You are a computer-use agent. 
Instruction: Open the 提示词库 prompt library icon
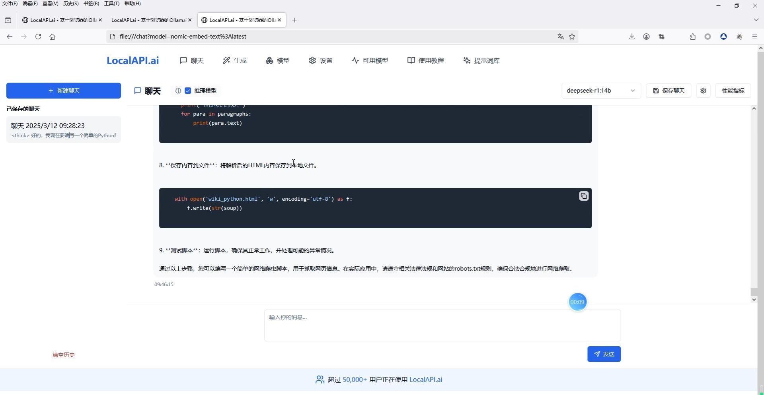tap(466, 60)
